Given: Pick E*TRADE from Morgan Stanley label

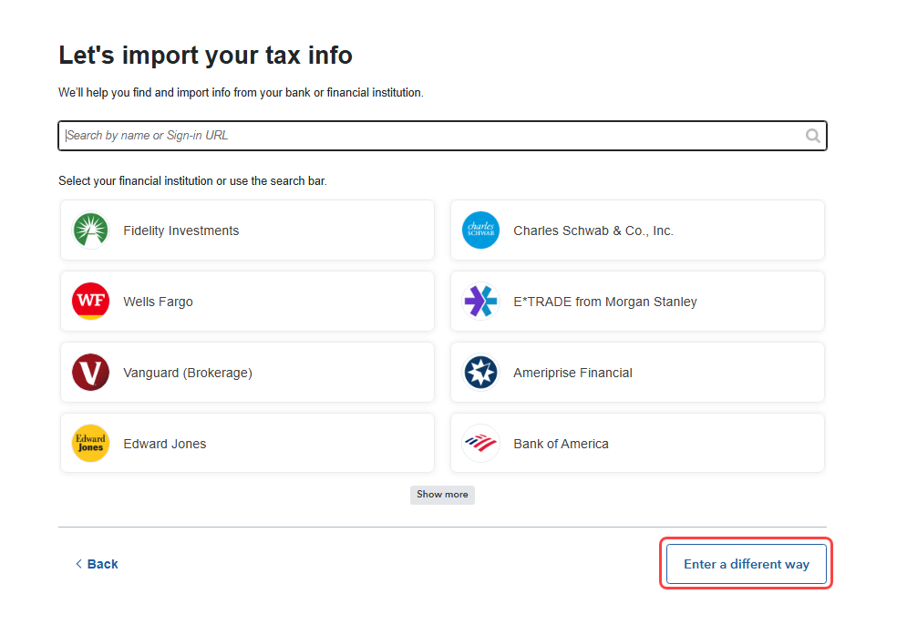Looking at the screenshot, I should (x=605, y=302).
